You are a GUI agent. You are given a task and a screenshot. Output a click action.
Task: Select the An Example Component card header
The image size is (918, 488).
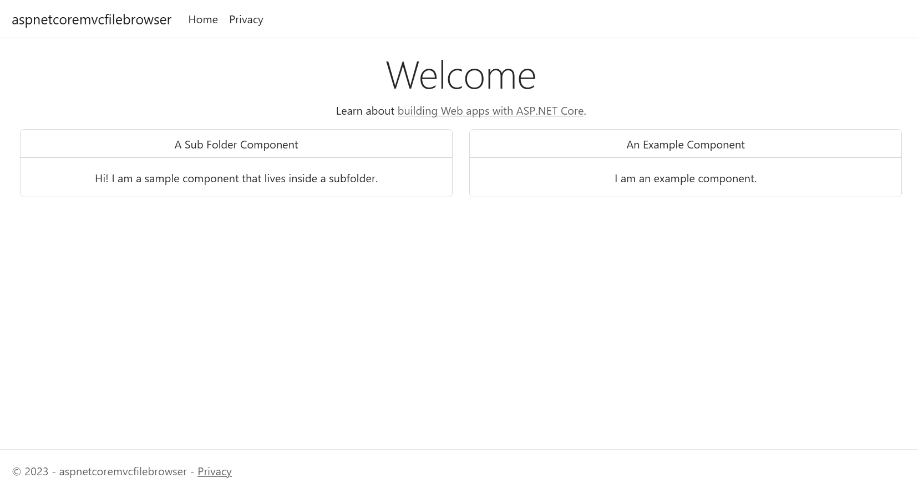(x=686, y=144)
